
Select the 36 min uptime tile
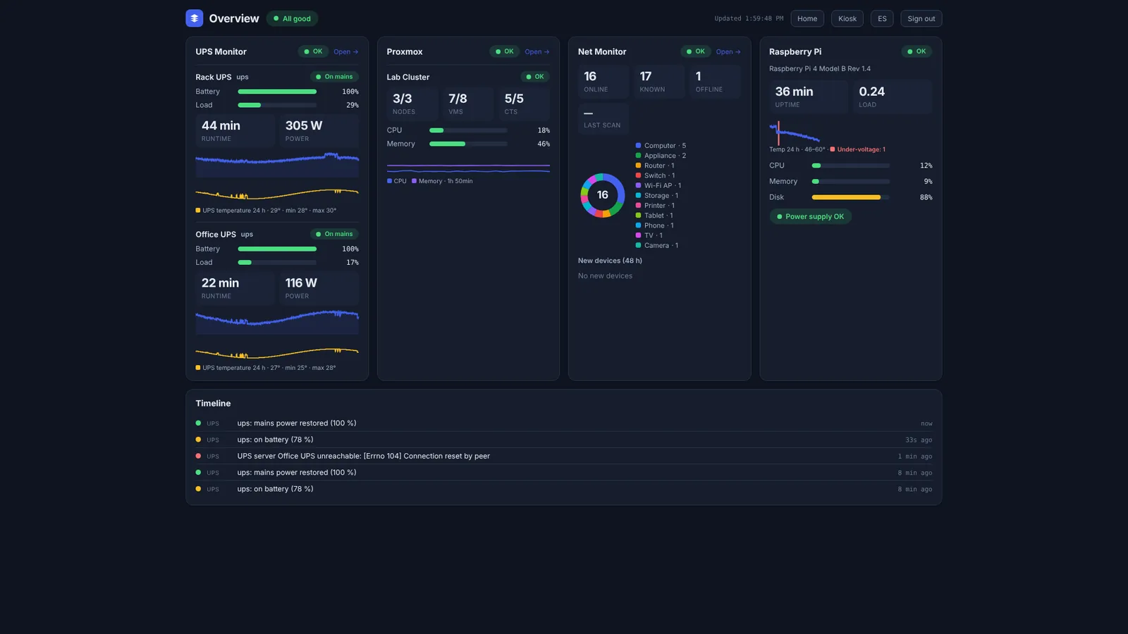[809, 97]
